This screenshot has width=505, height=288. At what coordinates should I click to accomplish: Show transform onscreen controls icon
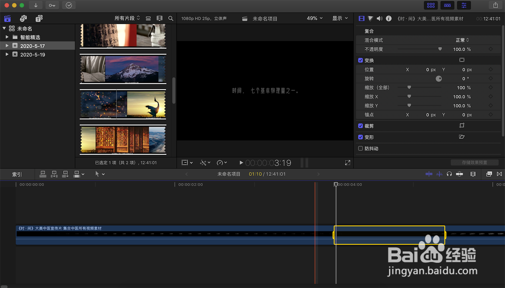(462, 60)
